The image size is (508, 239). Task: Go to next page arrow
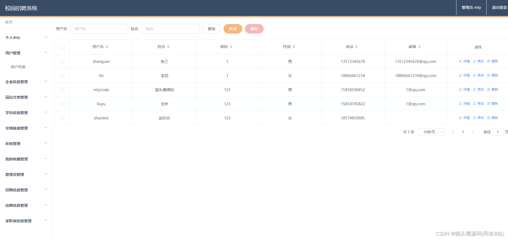click(473, 132)
